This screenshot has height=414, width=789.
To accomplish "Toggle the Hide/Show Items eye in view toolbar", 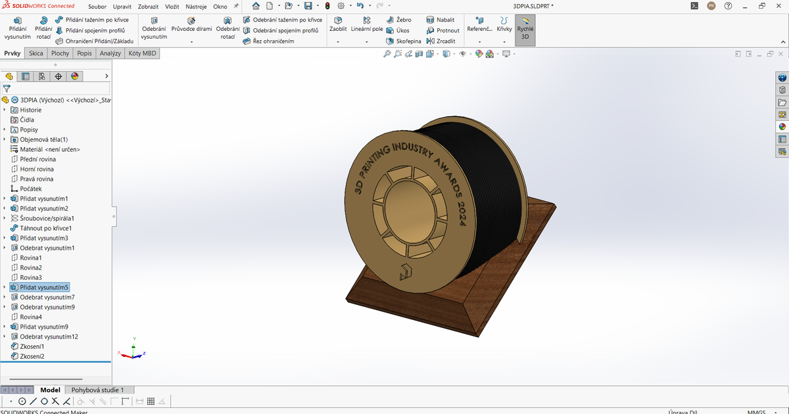I will tap(462, 54).
